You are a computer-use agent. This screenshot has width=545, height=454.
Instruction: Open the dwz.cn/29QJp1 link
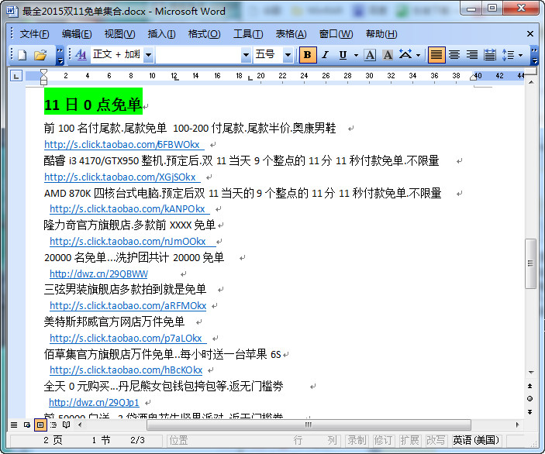pyautogui.click(x=94, y=403)
